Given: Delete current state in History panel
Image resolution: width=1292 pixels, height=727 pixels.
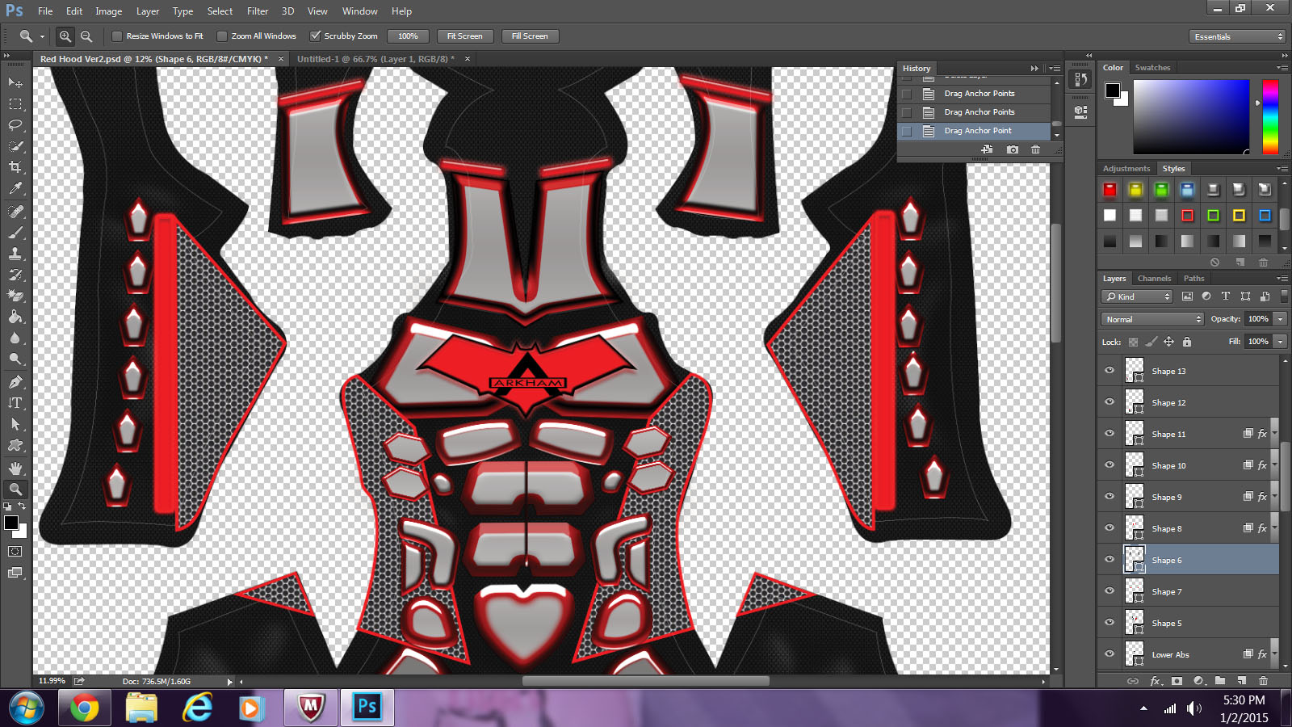Looking at the screenshot, I should 1036,149.
